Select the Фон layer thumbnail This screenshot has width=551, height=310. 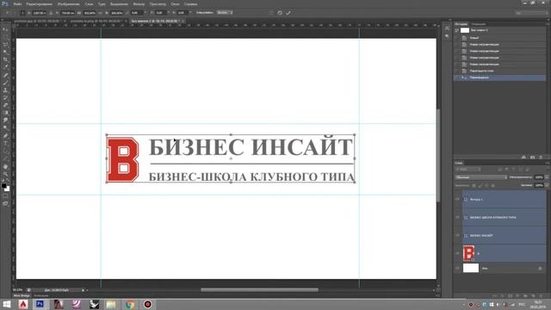[x=471, y=268]
